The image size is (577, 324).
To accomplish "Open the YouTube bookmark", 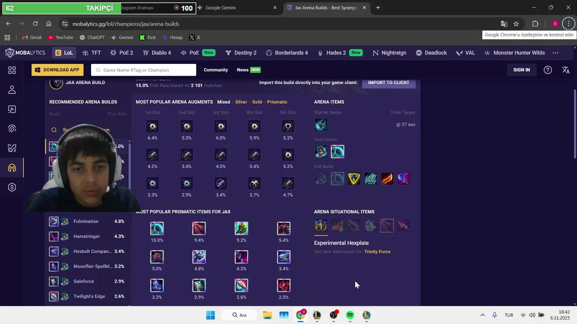I will [60, 37].
